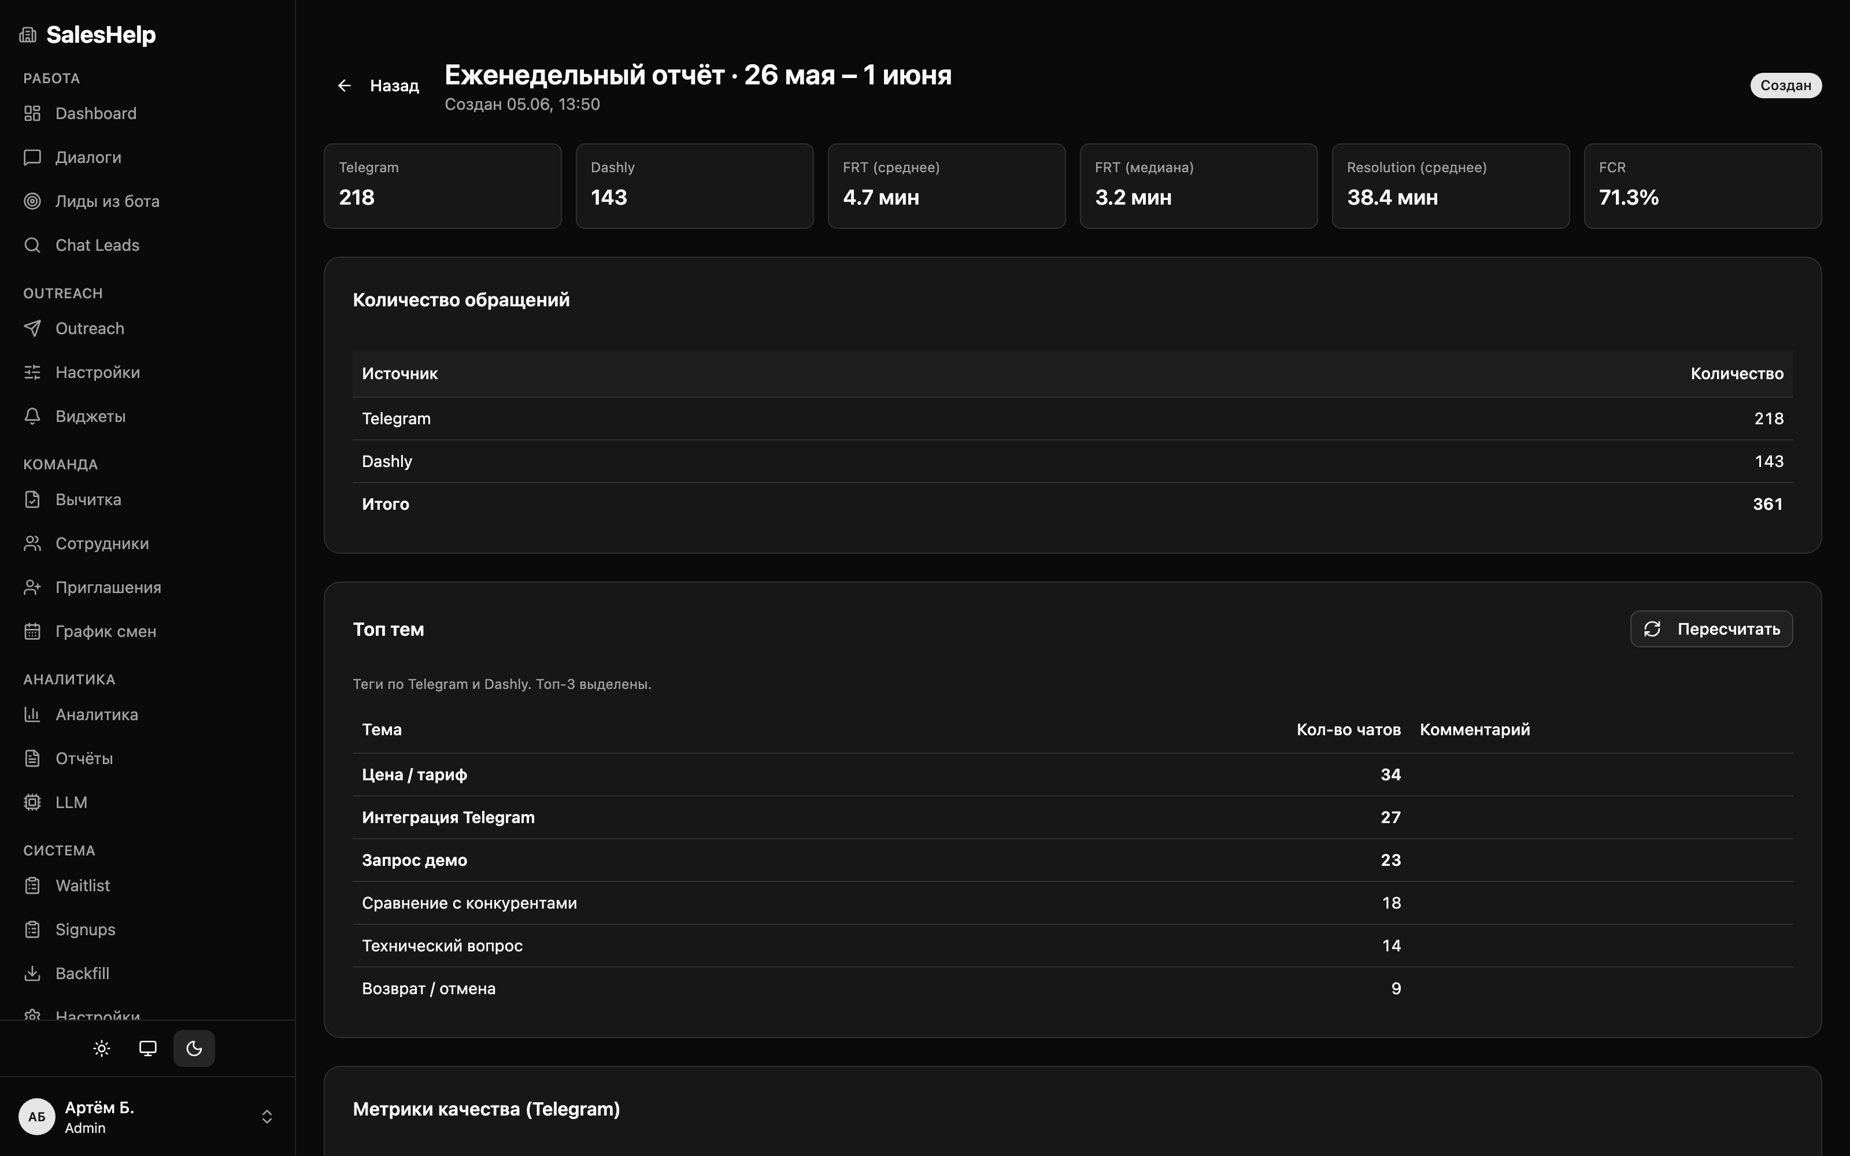Select the Telegram 218 summary card
The height and width of the screenshot is (1156, 1850).
pyautogui.click(x=443, y=186)
